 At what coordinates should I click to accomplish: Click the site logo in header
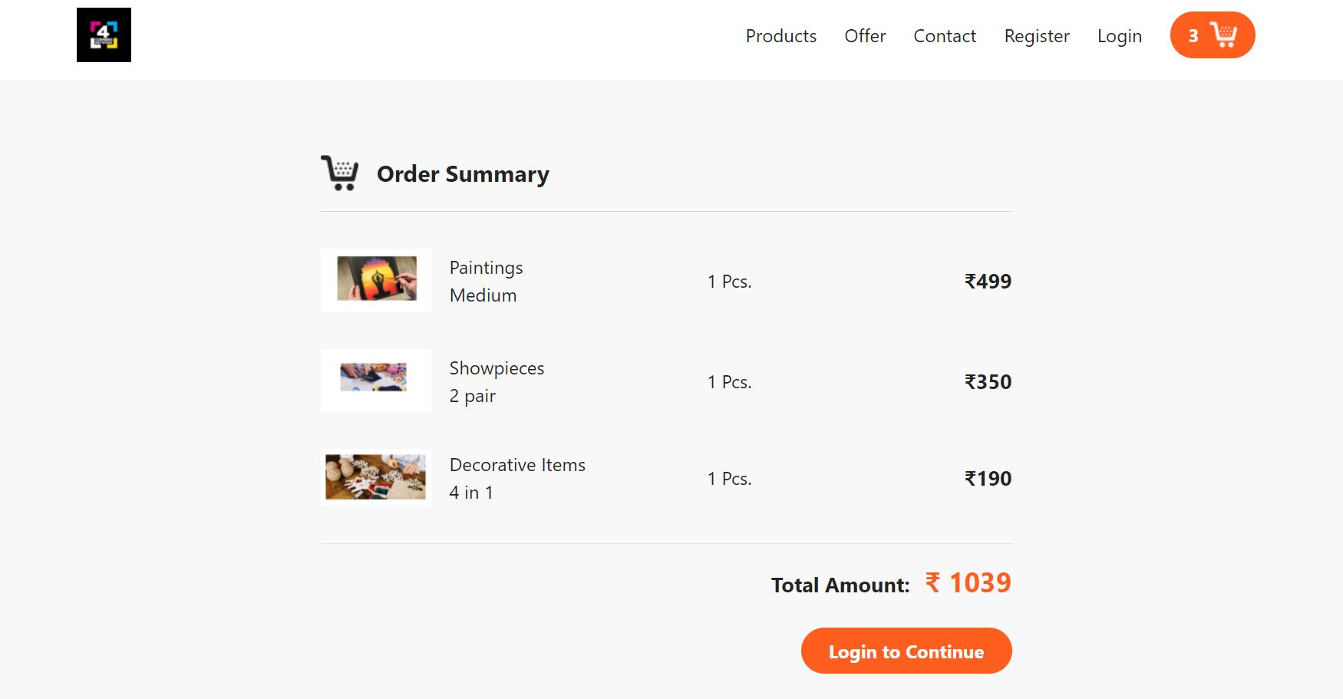click(104, 35)
